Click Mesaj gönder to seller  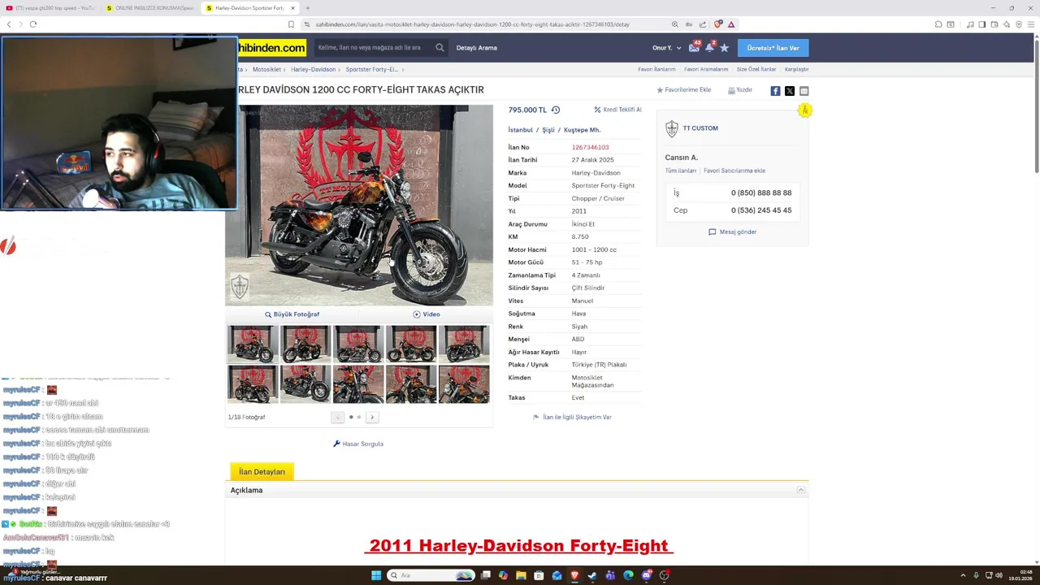pos(733,232)
